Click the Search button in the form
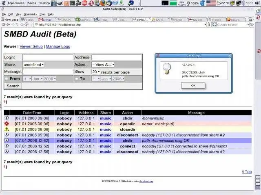 [13, 86]
